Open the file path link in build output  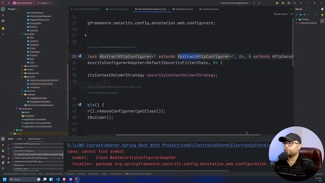pyautogui.click(x=168, y=145)
